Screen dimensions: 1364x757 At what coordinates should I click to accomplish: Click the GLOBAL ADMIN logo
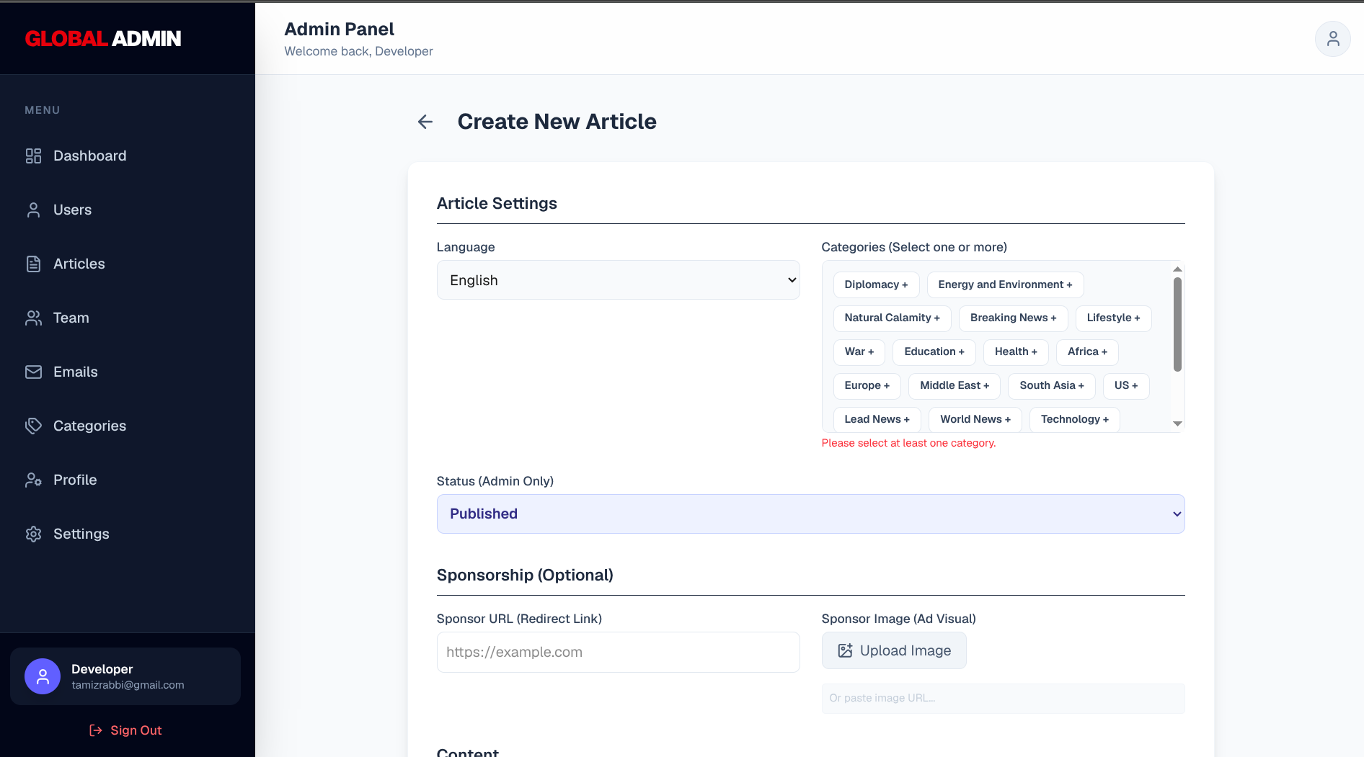click(x=103, y=38)
